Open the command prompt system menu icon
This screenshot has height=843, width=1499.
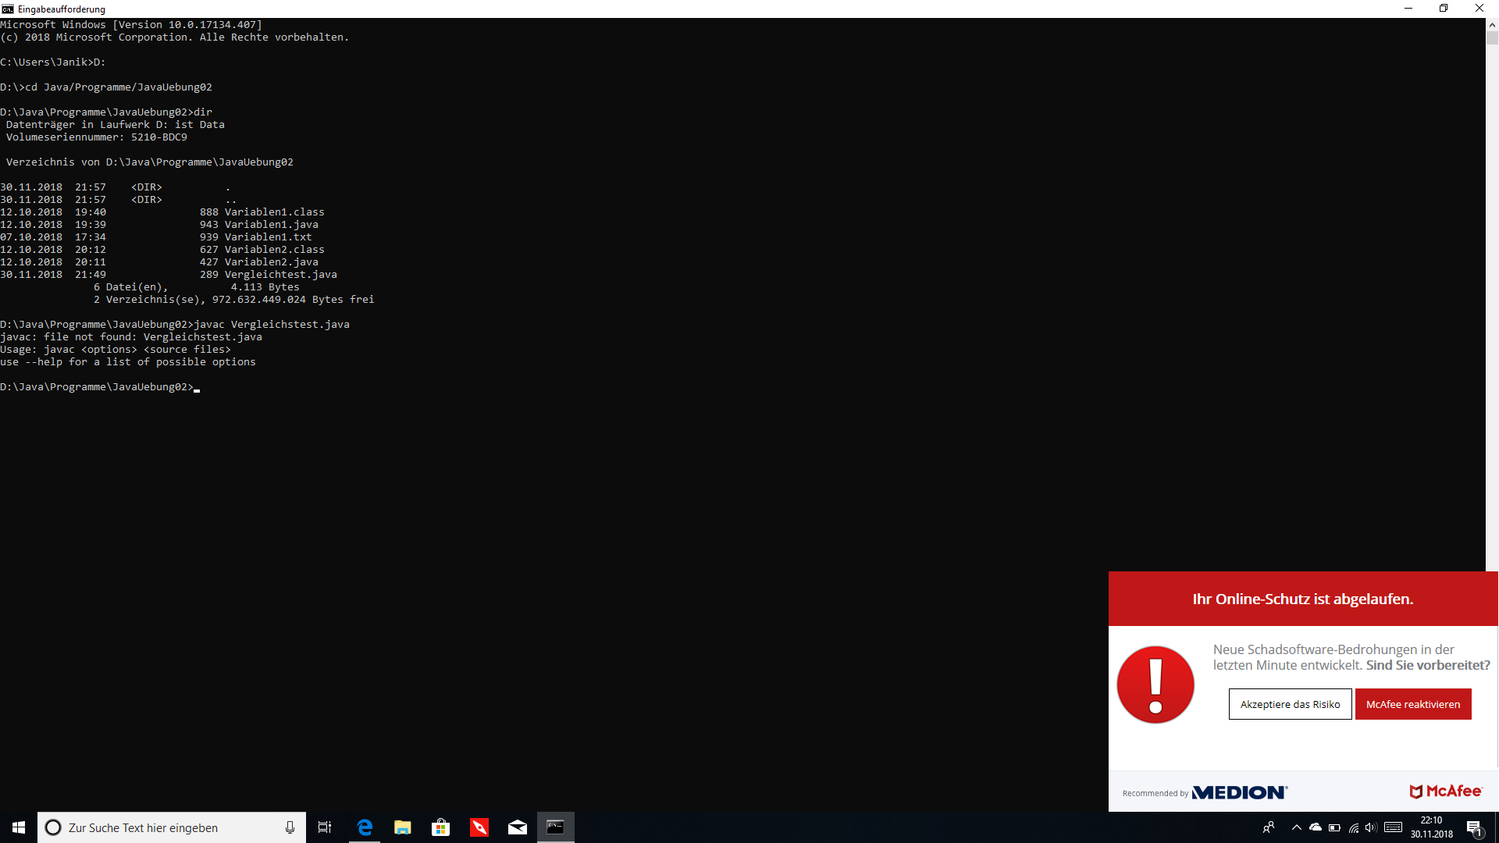pos(8,9)
